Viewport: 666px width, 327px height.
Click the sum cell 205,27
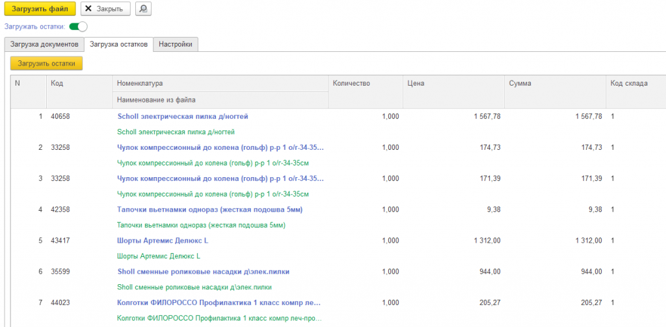(x=592, y=303)
